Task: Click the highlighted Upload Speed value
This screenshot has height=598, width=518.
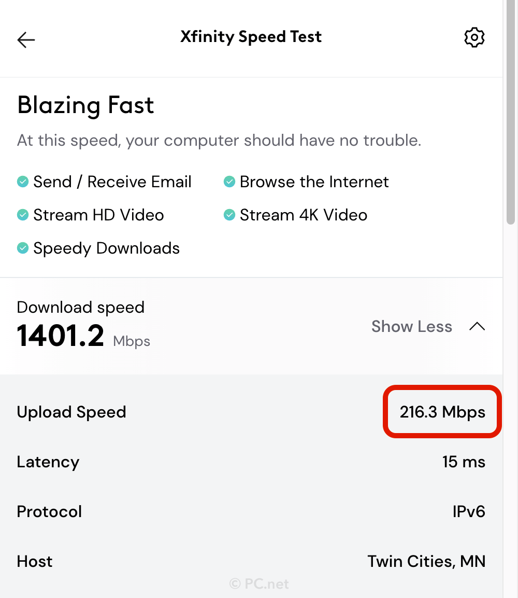Action: 442,412
